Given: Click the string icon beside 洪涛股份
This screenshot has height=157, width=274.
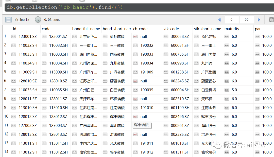Looking at the screenshot, I should point(196,134).
